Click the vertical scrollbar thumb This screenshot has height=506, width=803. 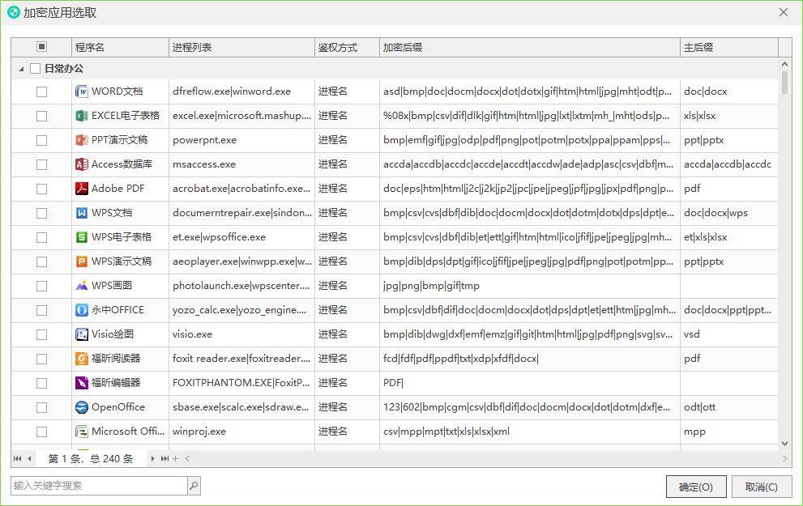(784, 83)
